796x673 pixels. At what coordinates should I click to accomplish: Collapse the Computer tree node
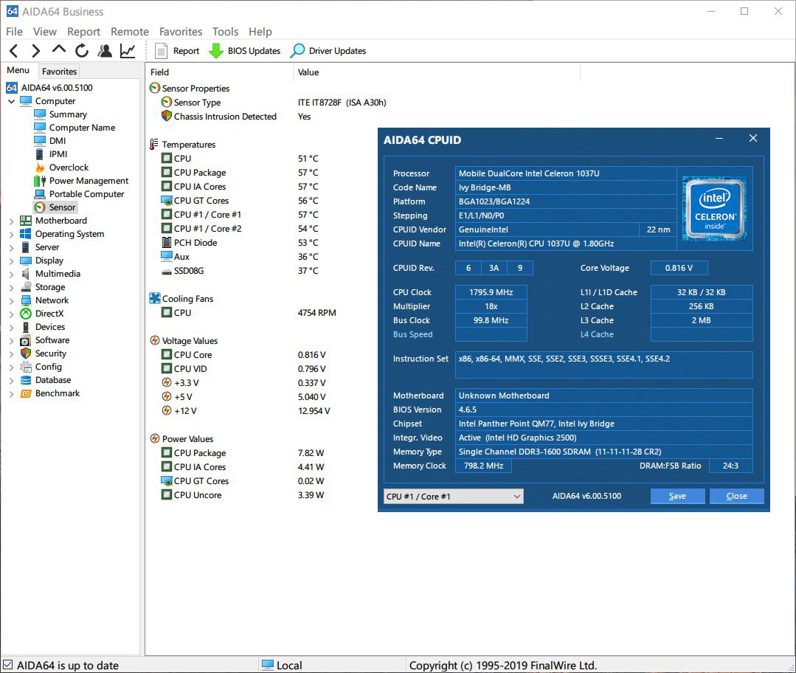(x=11, y=101)
